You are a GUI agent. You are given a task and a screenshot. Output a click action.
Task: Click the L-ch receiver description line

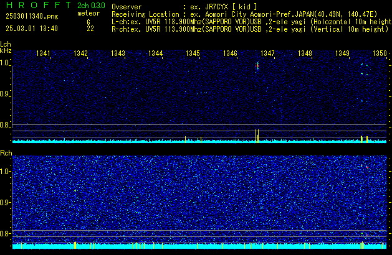[x=251, y=22]
